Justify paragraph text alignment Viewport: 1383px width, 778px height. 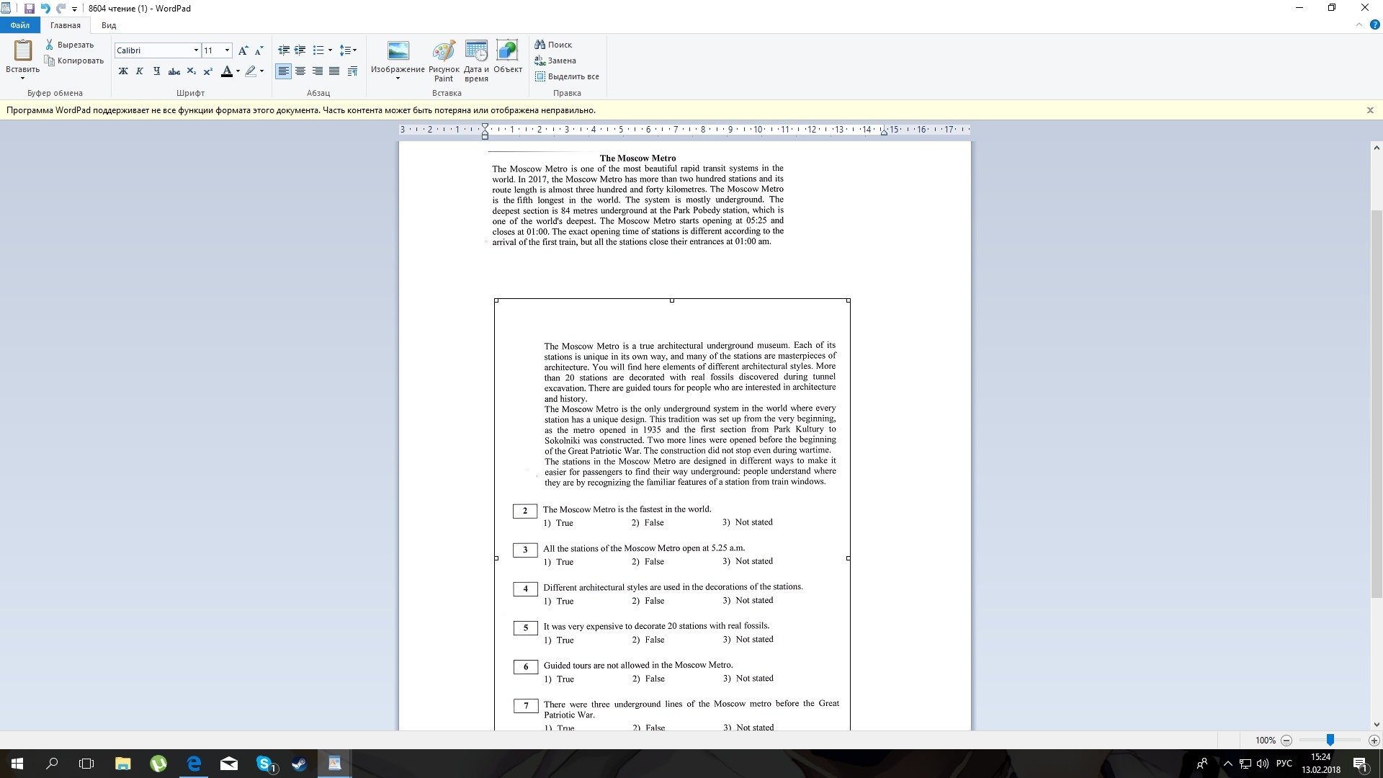click(334, 71)
